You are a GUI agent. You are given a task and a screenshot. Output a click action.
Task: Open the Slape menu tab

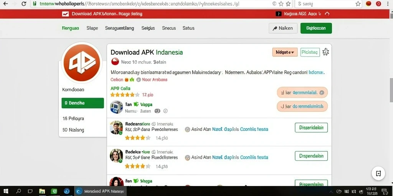pos(92,28)
